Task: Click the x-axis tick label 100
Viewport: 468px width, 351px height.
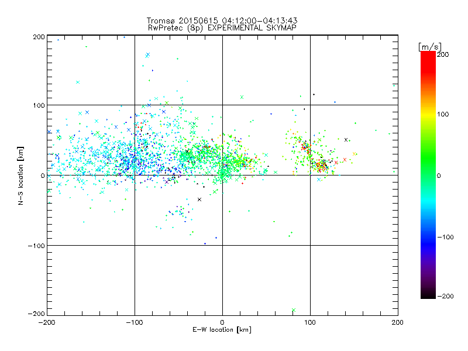Action: [x=310, y=322]
